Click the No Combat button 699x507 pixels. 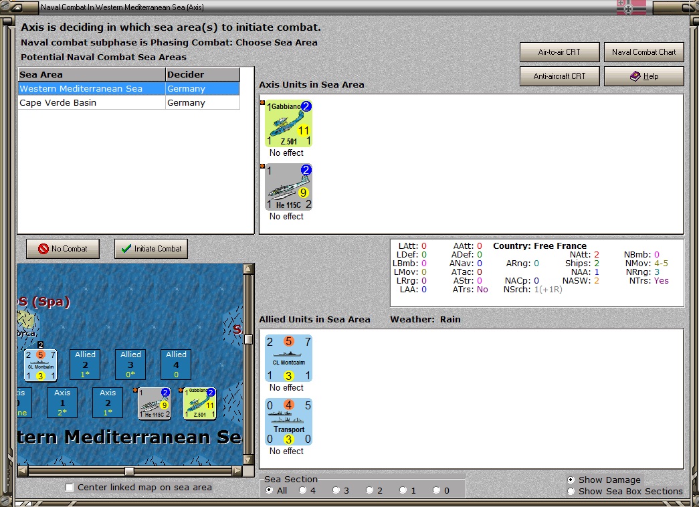[x=63, y=249]
